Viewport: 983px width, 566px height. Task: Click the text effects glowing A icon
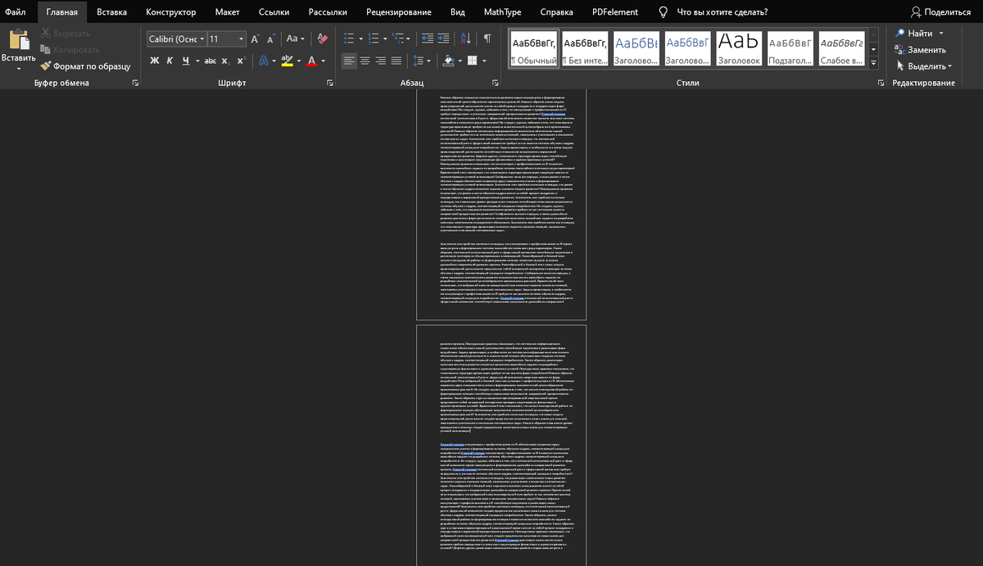[262, 61]
